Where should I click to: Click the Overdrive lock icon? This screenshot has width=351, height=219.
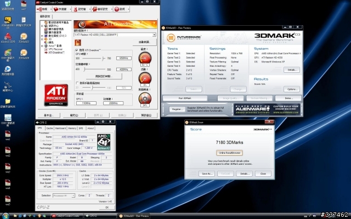pos(78,43)
